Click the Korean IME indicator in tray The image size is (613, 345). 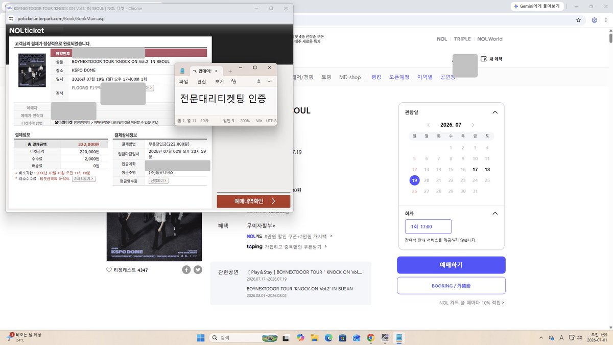[x=561, y=338]
